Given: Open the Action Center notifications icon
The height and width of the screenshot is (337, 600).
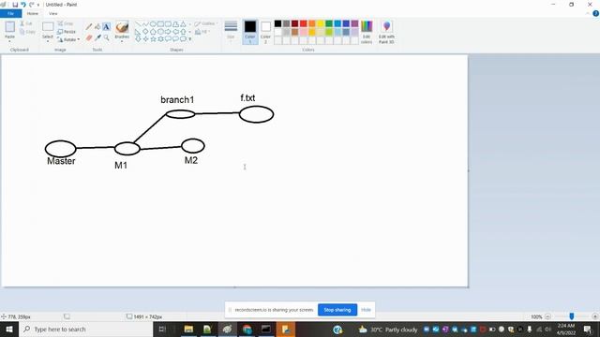Looking at the screenshot, I should pyautogui.click(x=588, y=329).
